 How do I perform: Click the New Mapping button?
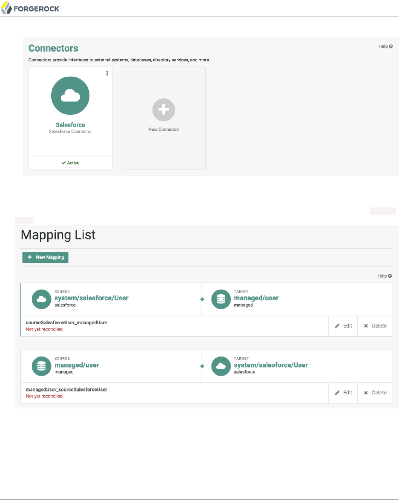pyautogui.click(x=45, y=257)
